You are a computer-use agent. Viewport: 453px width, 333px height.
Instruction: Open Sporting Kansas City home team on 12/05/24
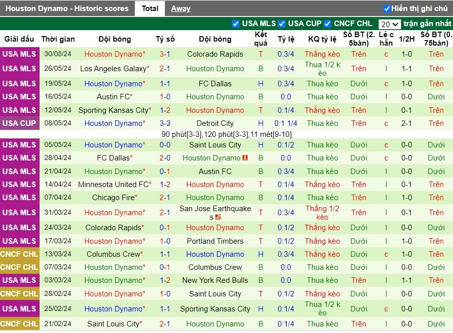[113, 110]
